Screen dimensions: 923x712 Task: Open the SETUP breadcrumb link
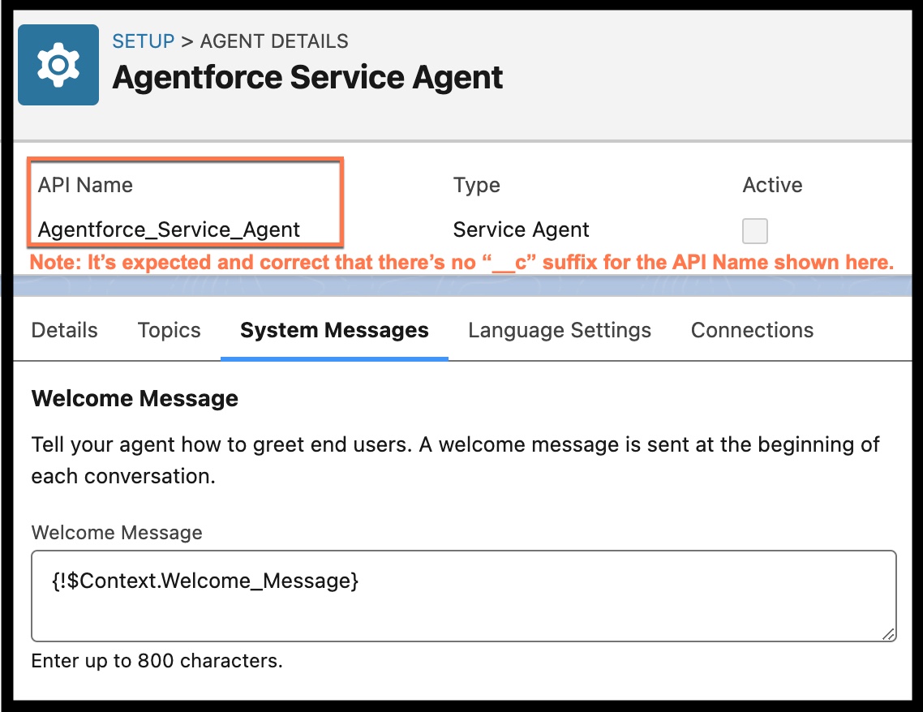click(143, 41)
